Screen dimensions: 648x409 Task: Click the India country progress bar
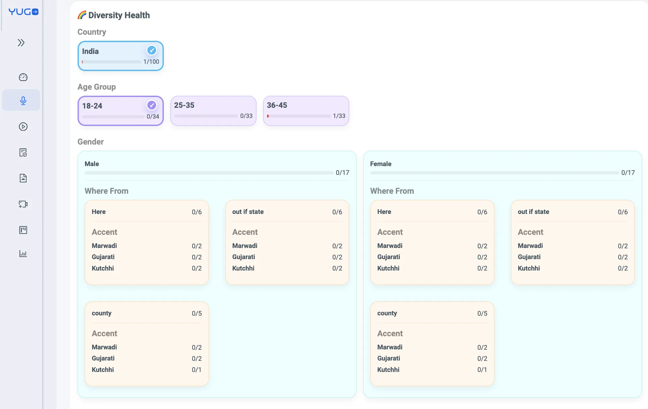111,62
